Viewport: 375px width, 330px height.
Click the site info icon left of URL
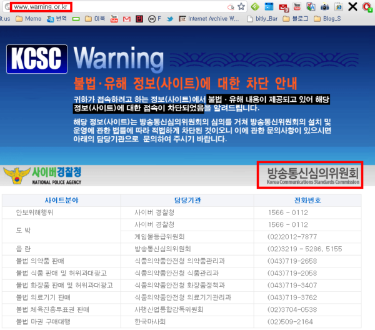click(x=7, y=6)
